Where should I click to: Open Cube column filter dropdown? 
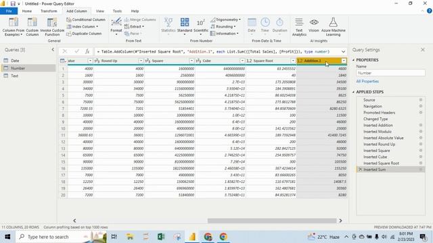pos(242,61)
